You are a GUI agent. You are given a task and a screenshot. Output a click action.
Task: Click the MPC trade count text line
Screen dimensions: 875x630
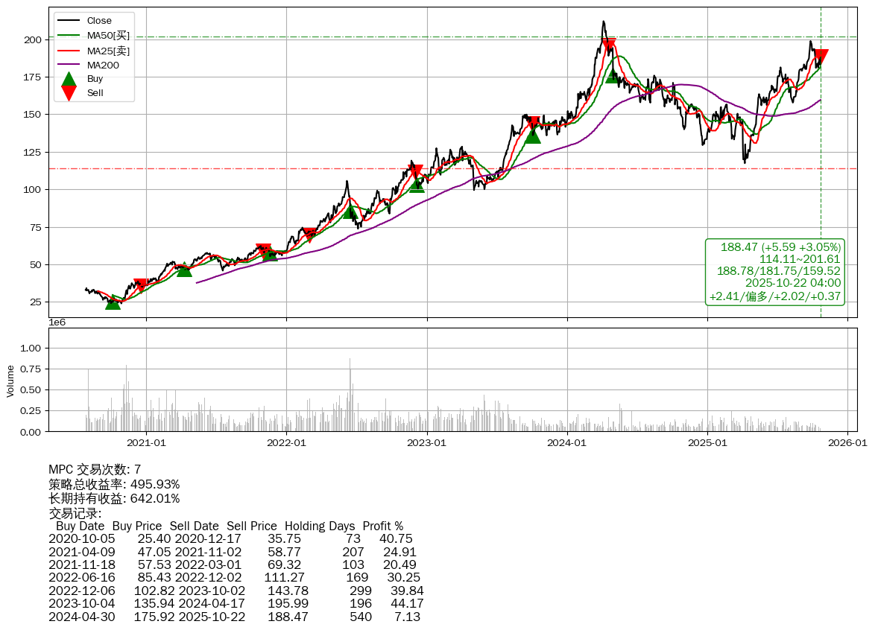click(x=95, y=470)
